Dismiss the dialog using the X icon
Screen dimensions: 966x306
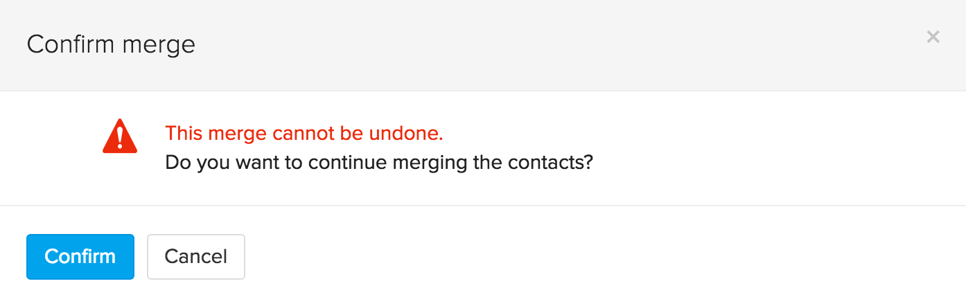[933, 37]
